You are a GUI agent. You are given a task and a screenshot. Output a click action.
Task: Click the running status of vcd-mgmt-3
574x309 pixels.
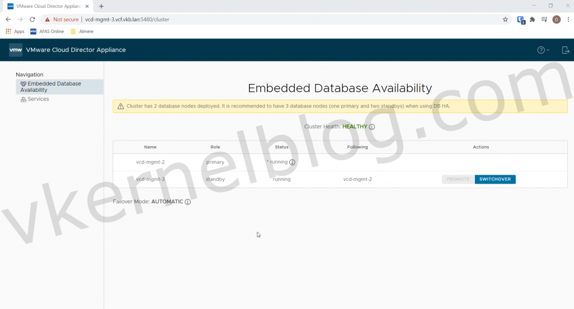[281, 179]
